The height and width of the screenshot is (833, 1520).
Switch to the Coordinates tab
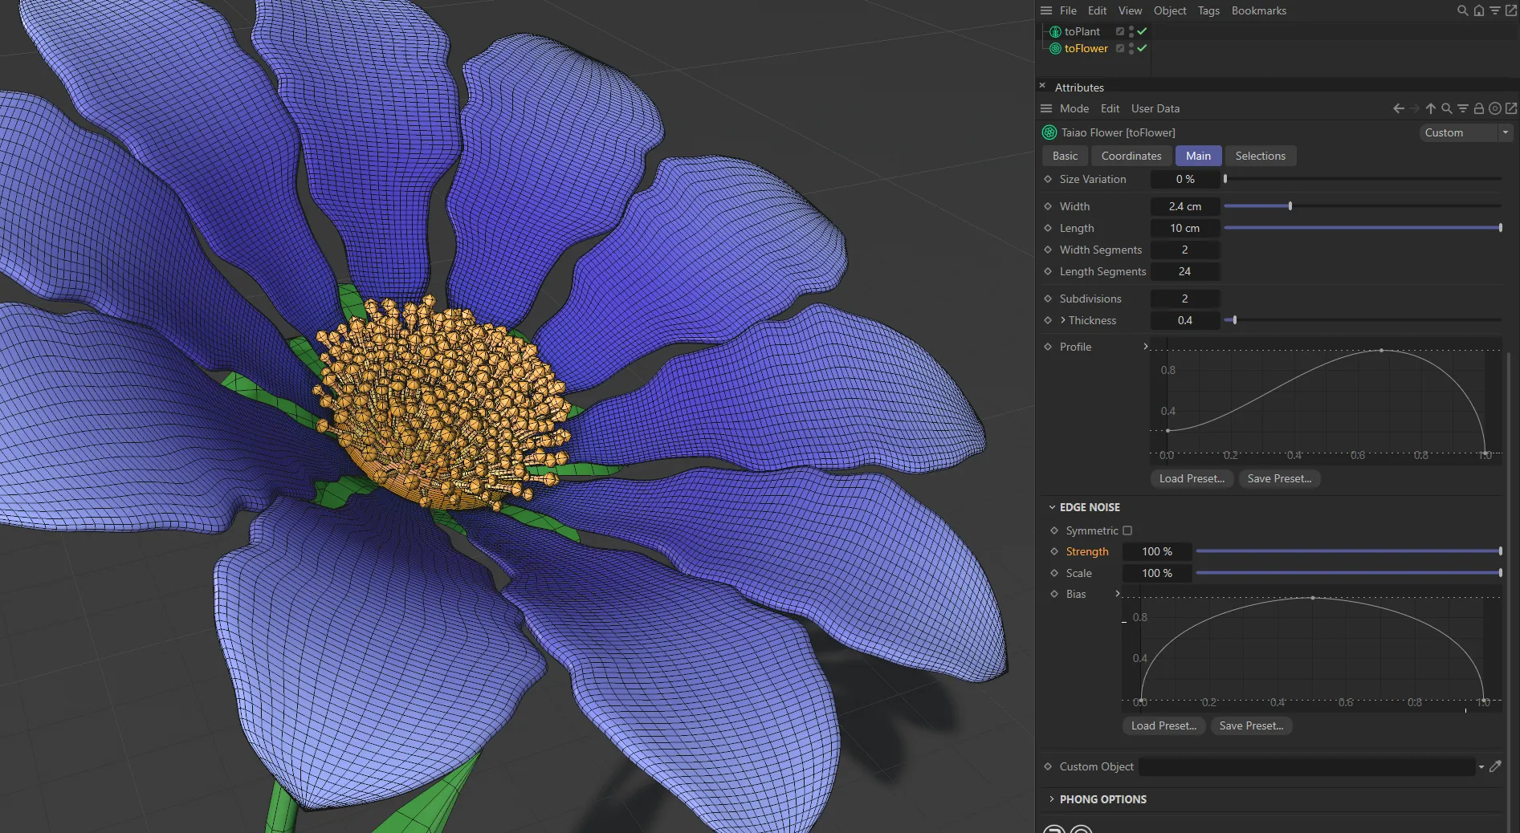(x=1131, y=156)
